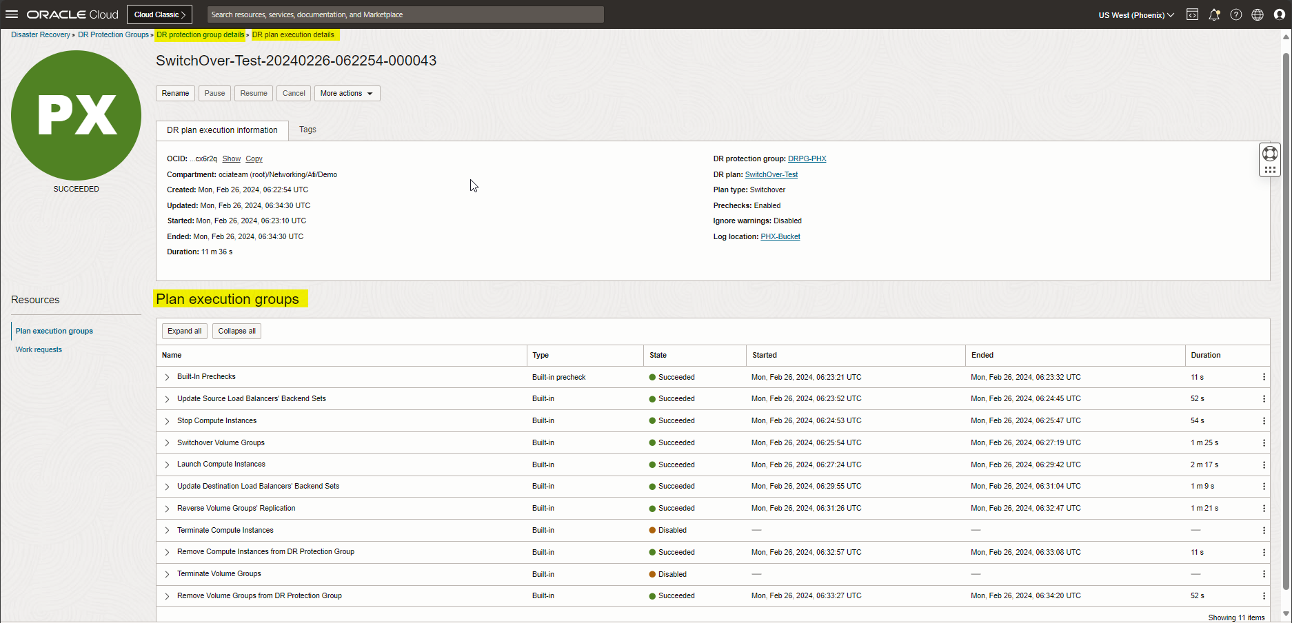Viewport: 1292px width, 623px height.
Task: Click the search resources input field
Action: click(x=405, y=14)
